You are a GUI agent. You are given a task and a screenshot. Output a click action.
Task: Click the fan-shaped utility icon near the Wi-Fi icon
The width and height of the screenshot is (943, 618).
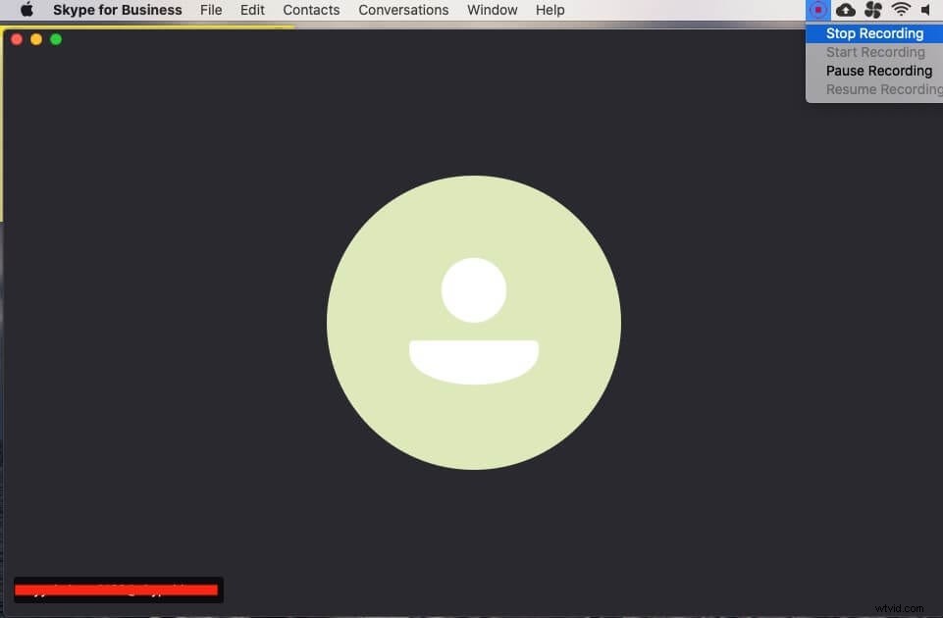click(x=873, y=10)
